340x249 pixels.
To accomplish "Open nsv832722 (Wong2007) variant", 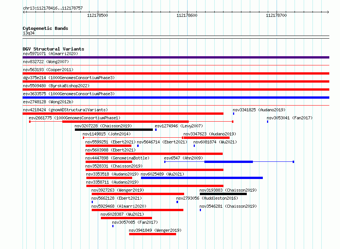I will tap(46, 62).
